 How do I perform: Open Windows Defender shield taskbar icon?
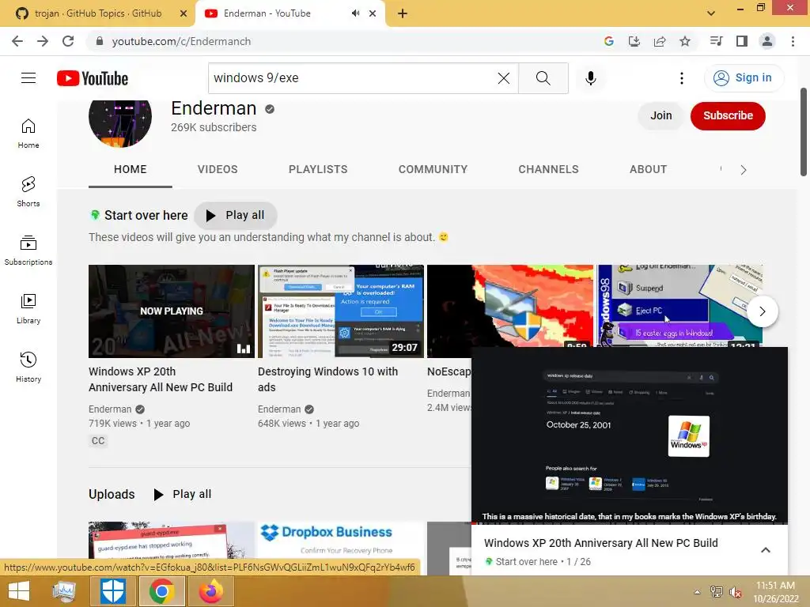point(112,591)
